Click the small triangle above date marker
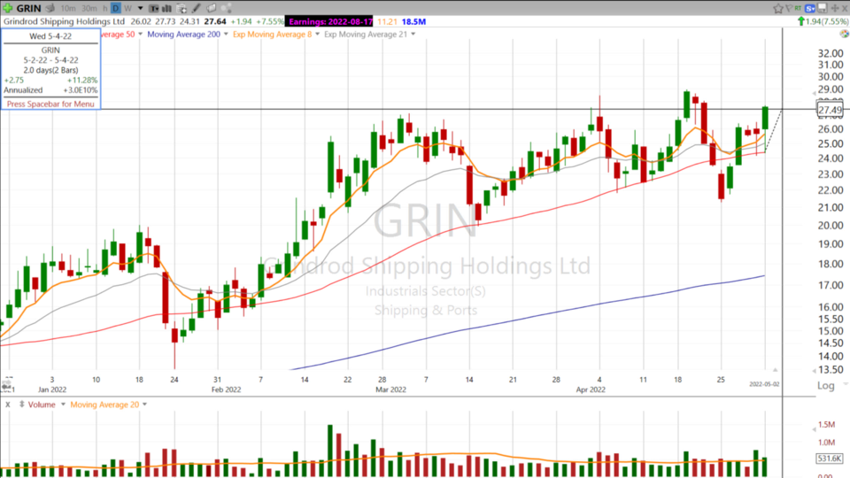Screen dimensions: 850x478 (x=776, y=370)
